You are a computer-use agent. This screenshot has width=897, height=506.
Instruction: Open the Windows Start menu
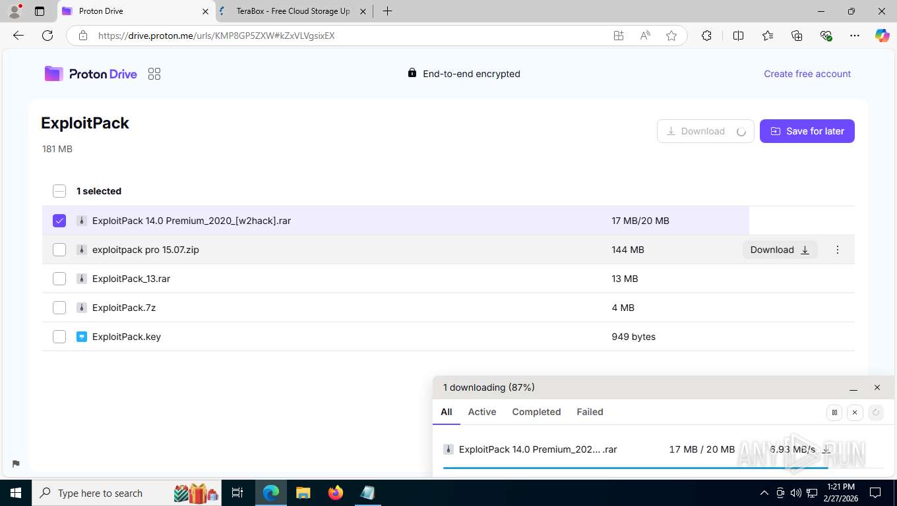[15, 493]
